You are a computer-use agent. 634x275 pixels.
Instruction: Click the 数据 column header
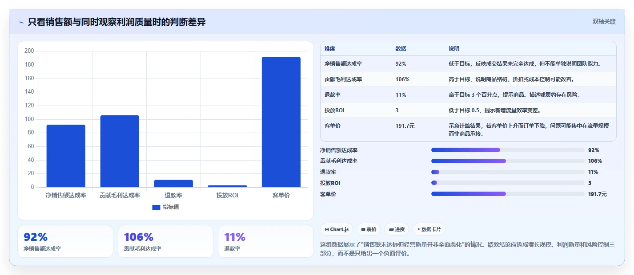tap(401, 48)
